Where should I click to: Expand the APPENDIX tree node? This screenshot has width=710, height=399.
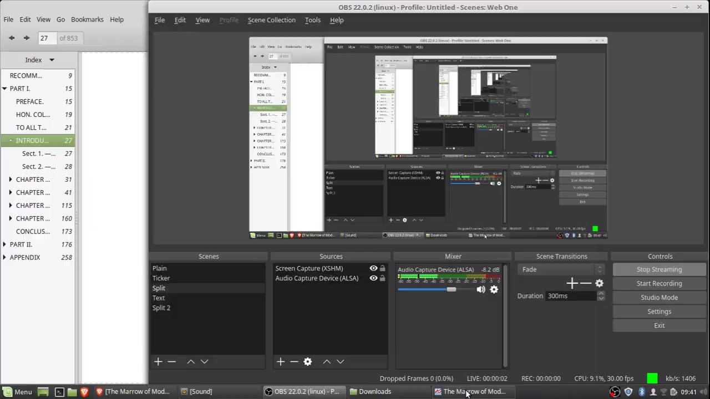tap(4, 257)
